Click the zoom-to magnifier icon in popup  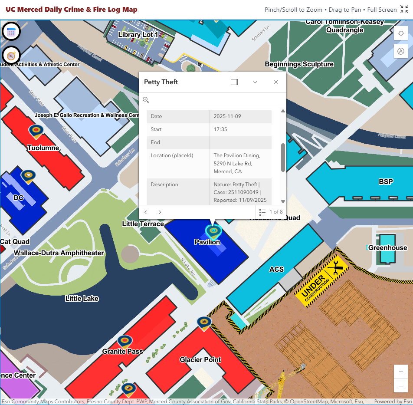pos(146,100)
